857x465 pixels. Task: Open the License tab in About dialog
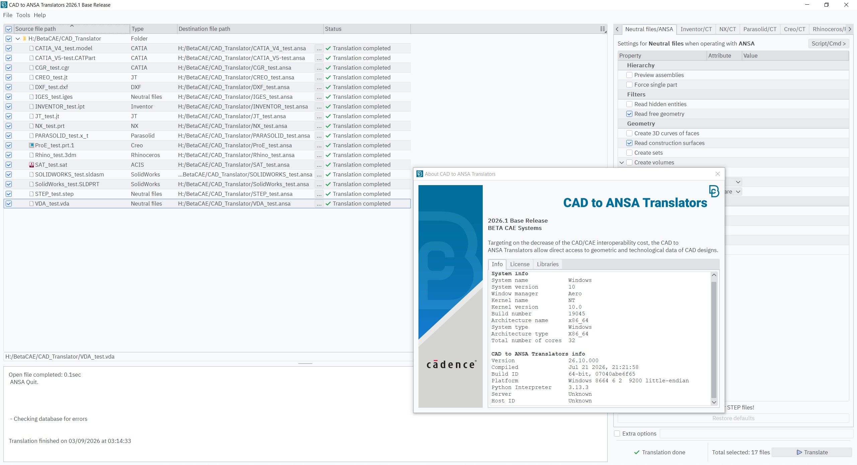pyautogui.click(x=520, y=264)
